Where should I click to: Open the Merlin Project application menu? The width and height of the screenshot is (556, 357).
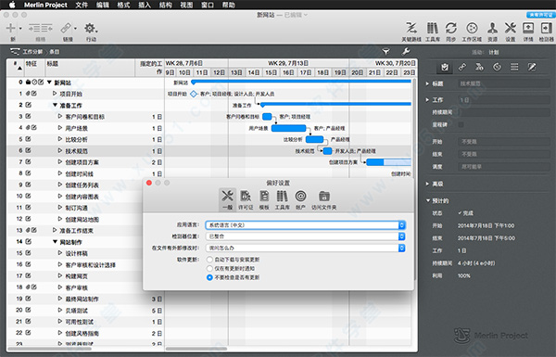click(45, 5)
